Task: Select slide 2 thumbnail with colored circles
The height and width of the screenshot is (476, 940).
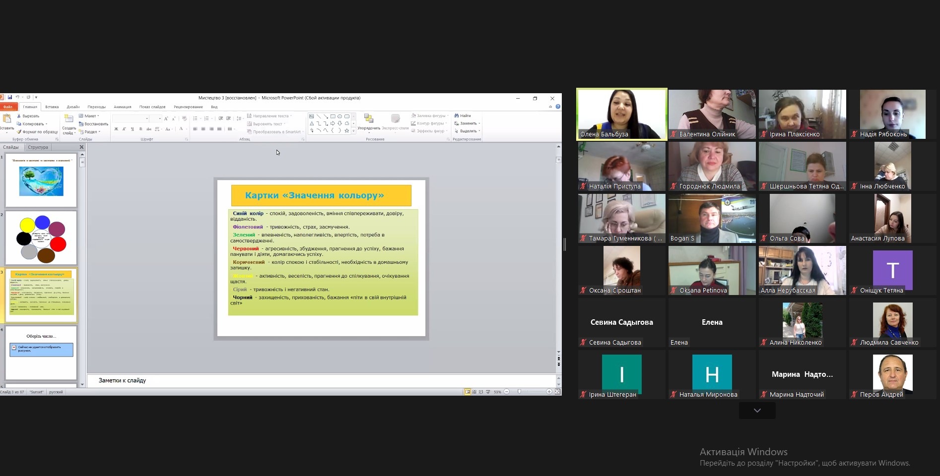Action: [41, 238]
